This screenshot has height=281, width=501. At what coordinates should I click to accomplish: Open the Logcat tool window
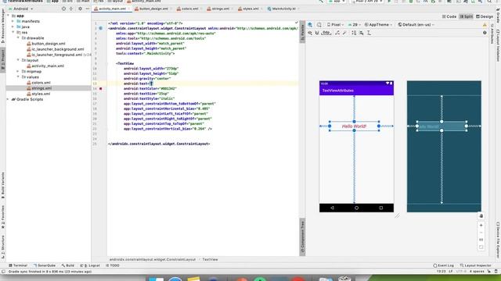[90, 265]
